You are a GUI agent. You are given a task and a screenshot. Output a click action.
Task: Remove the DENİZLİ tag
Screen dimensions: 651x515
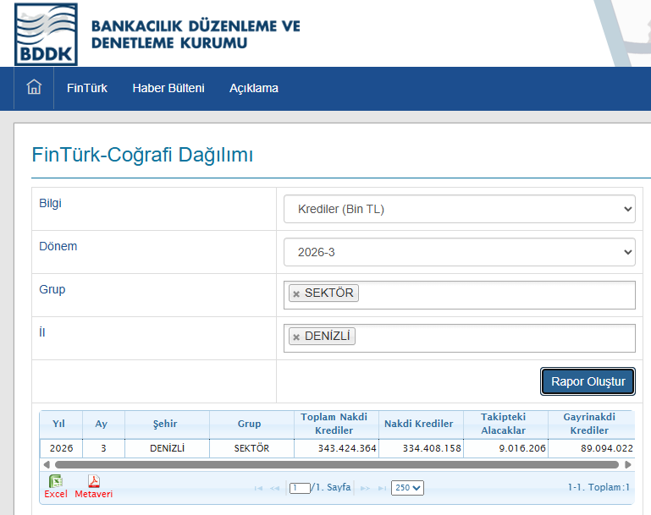tap(296, 337)
